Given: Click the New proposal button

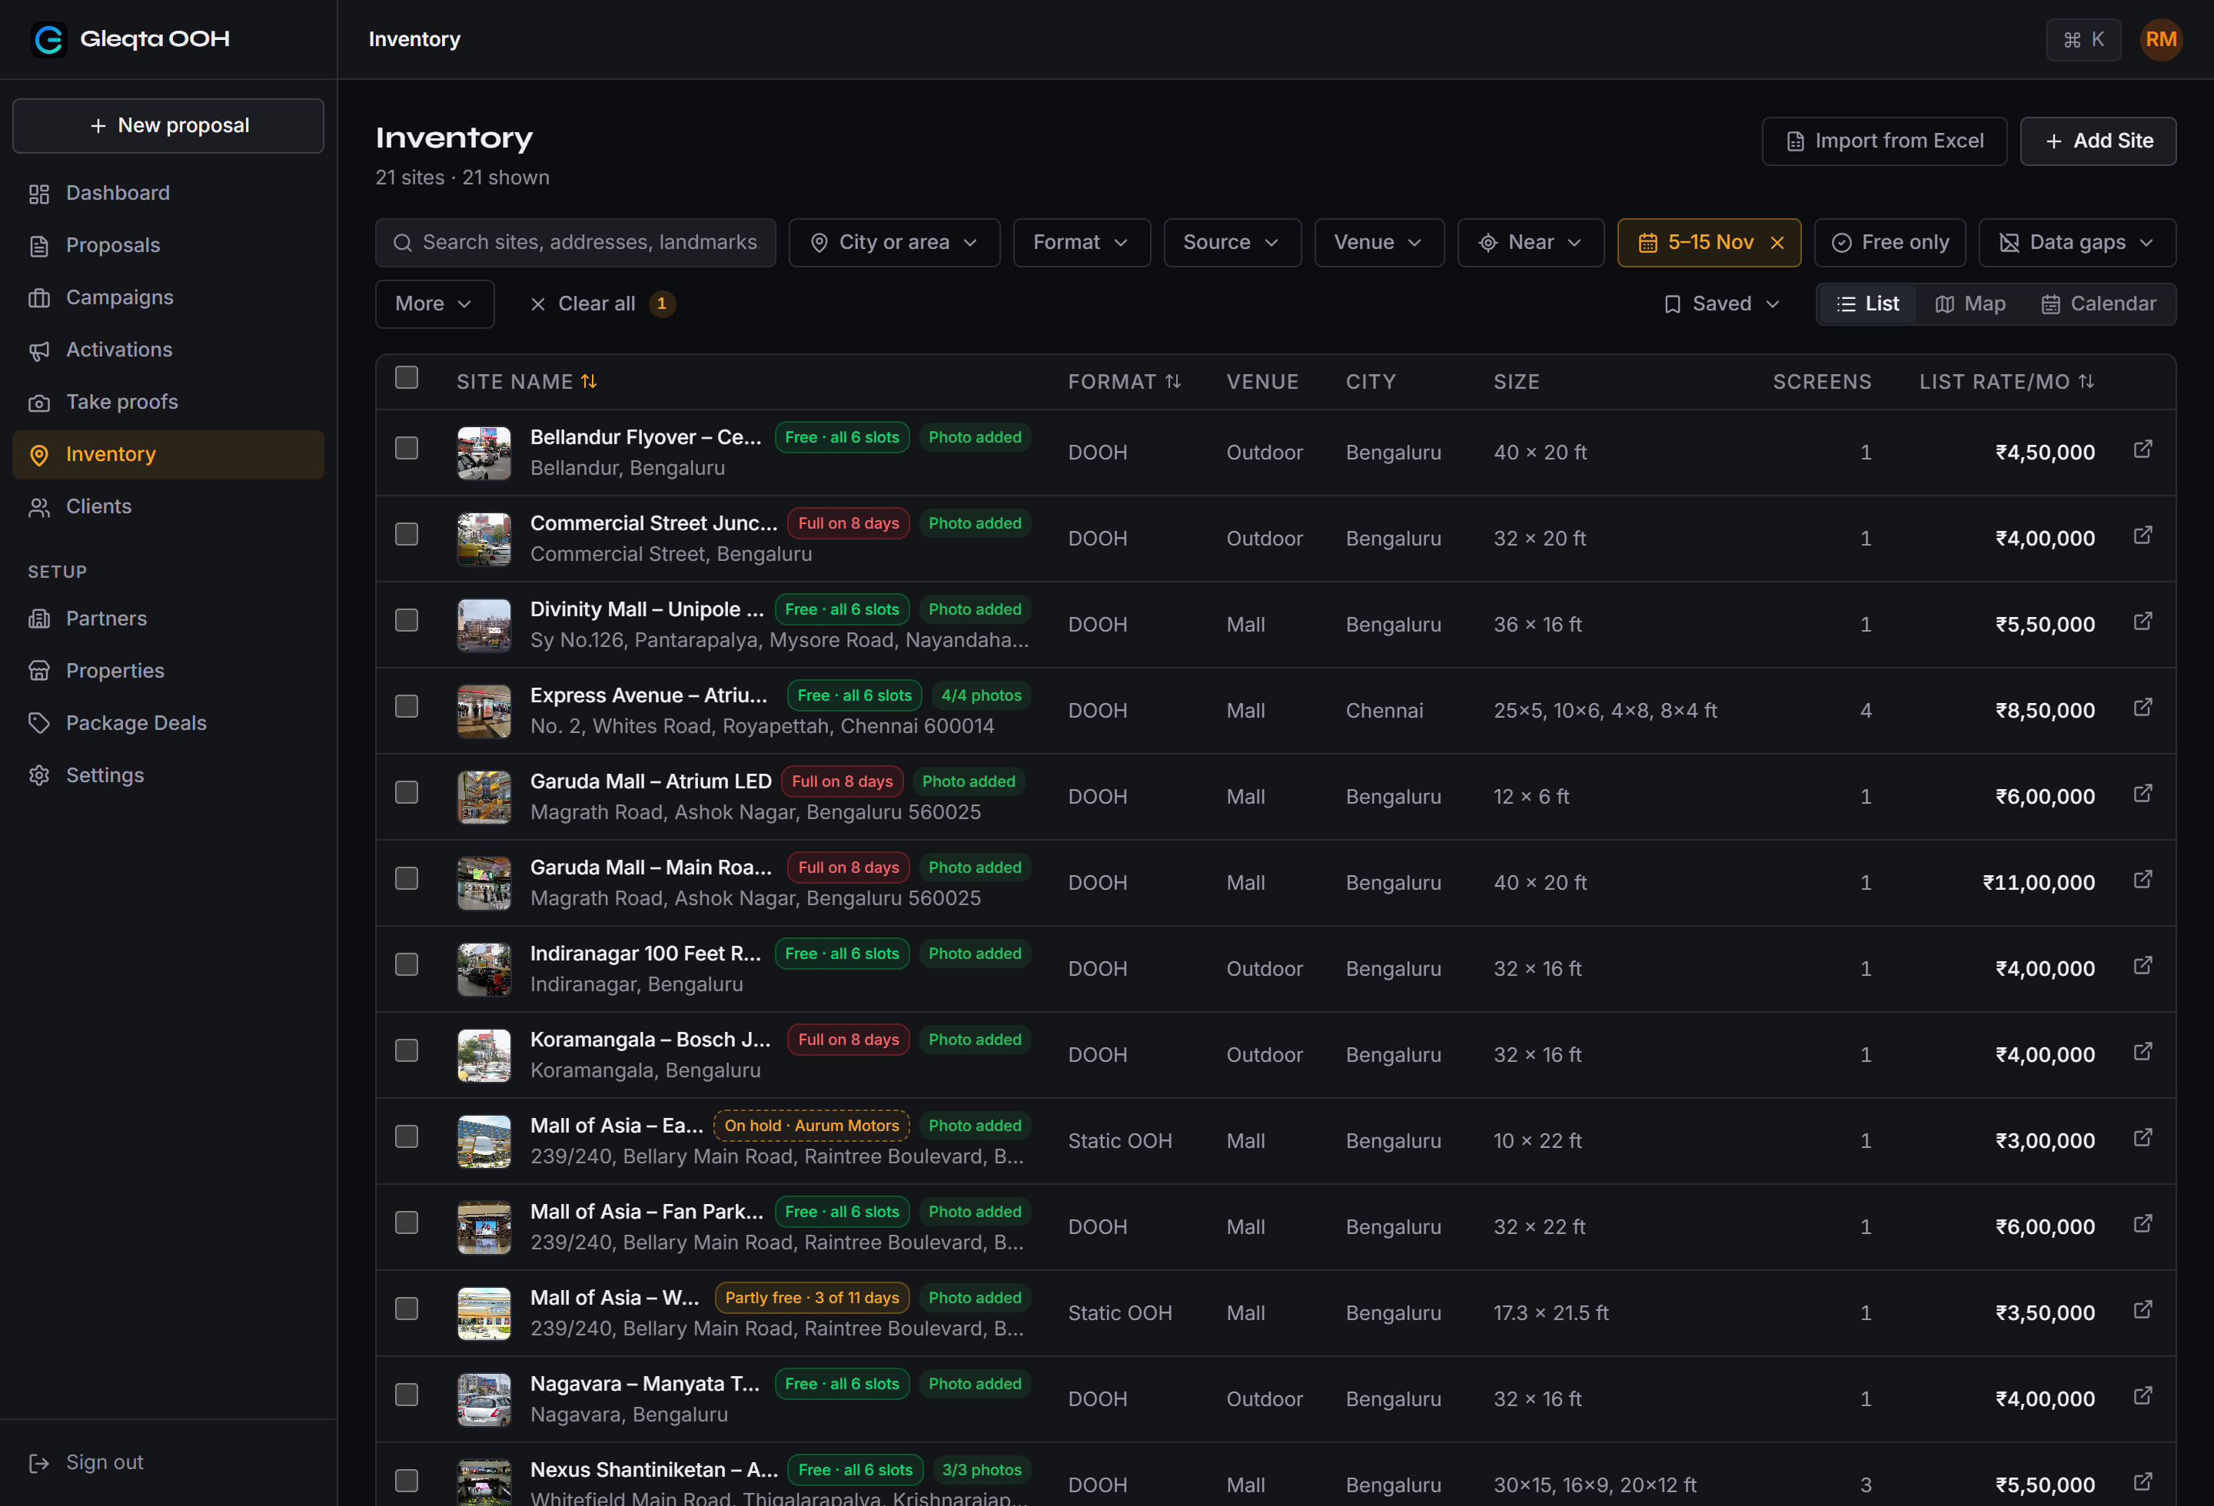Looking at the screenshot, I should point(168,126).
